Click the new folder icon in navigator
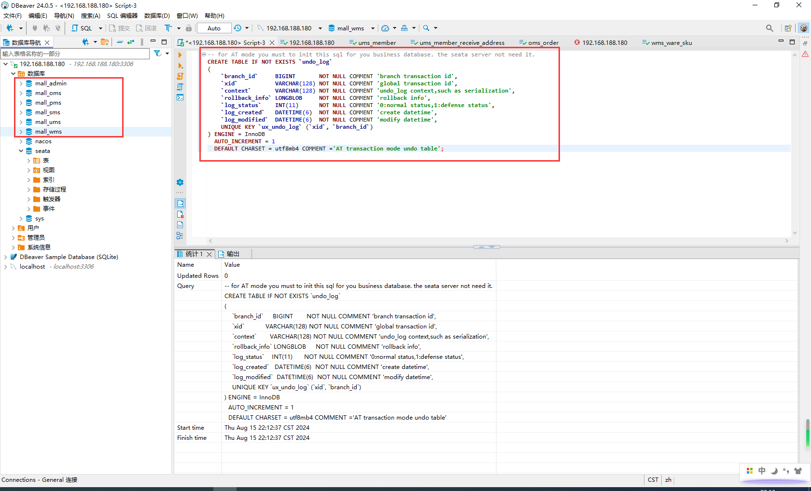Screen dimensions: 811x491 pyautogui.click(x=105, y=42)
